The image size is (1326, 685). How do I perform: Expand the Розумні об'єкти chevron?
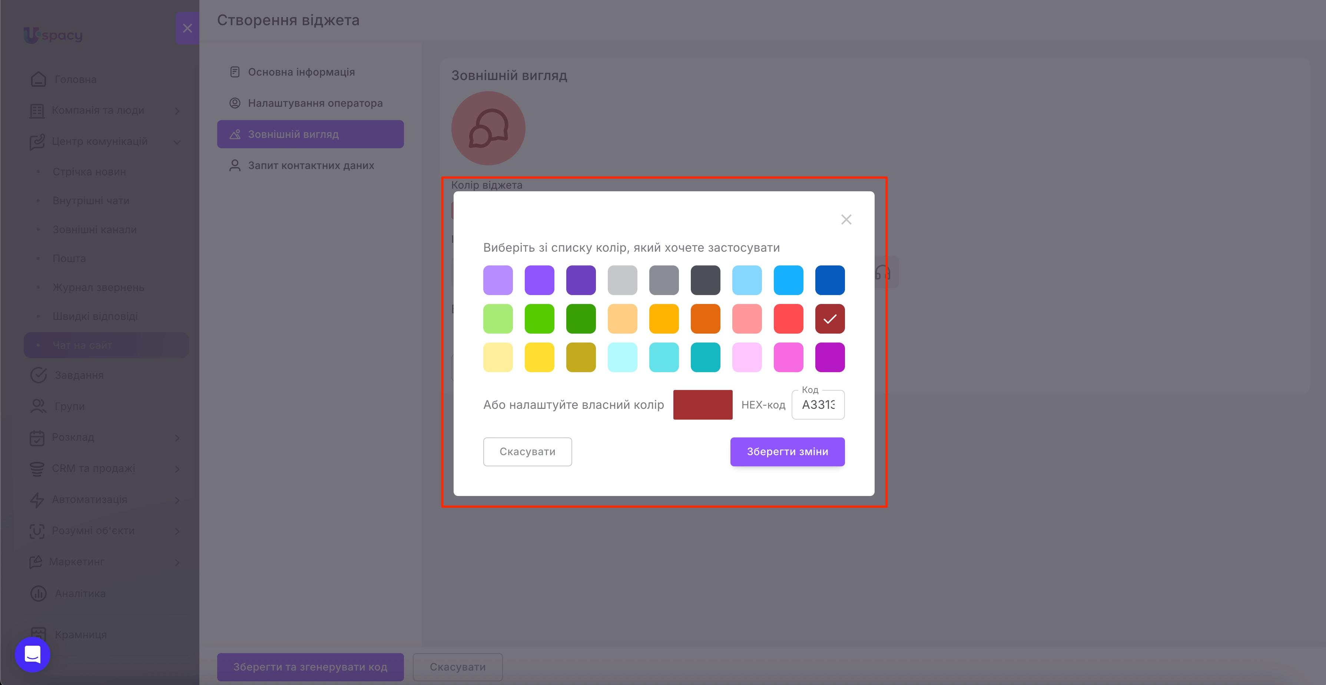(x=177, y=531)
